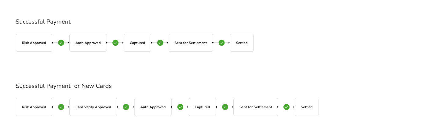This screenshot has width=434, height=140.
Task: Click Sent for Settlement in the New Cards flow
Action: pyautogui.click(x=256, y=107)
